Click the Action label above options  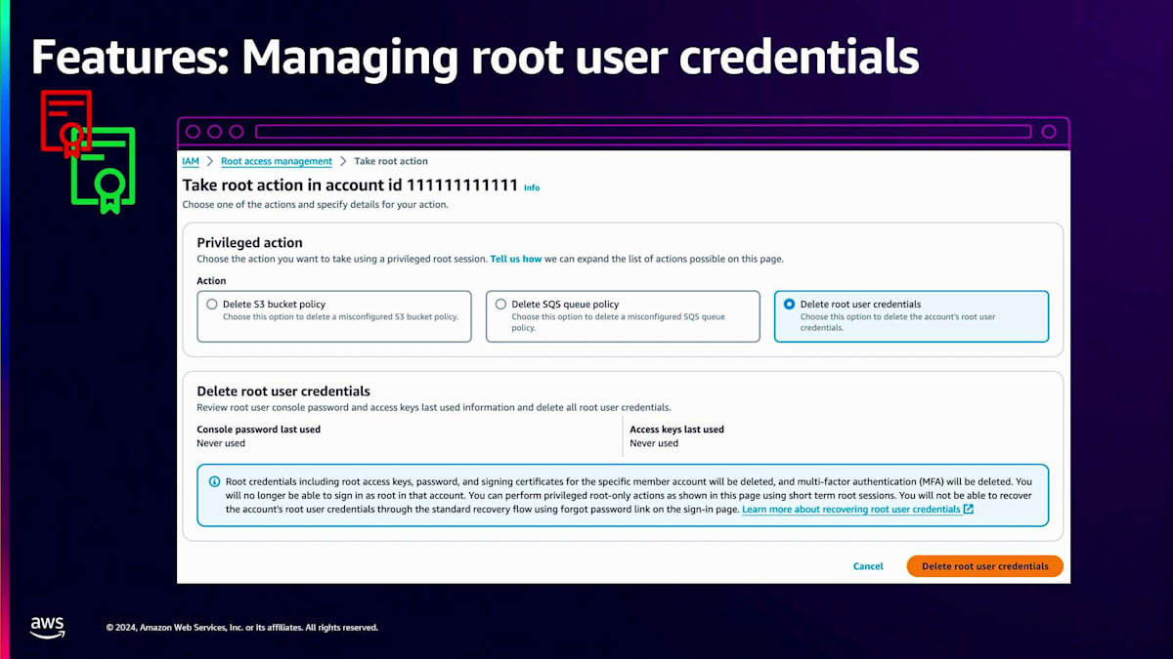pos(211,281)
